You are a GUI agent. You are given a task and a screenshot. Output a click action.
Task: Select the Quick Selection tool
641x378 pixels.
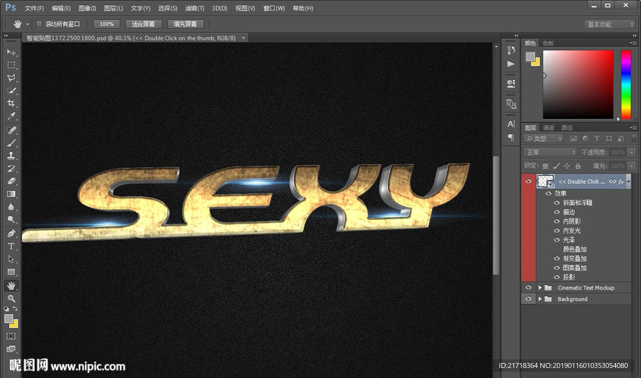[x=11, y=90]
